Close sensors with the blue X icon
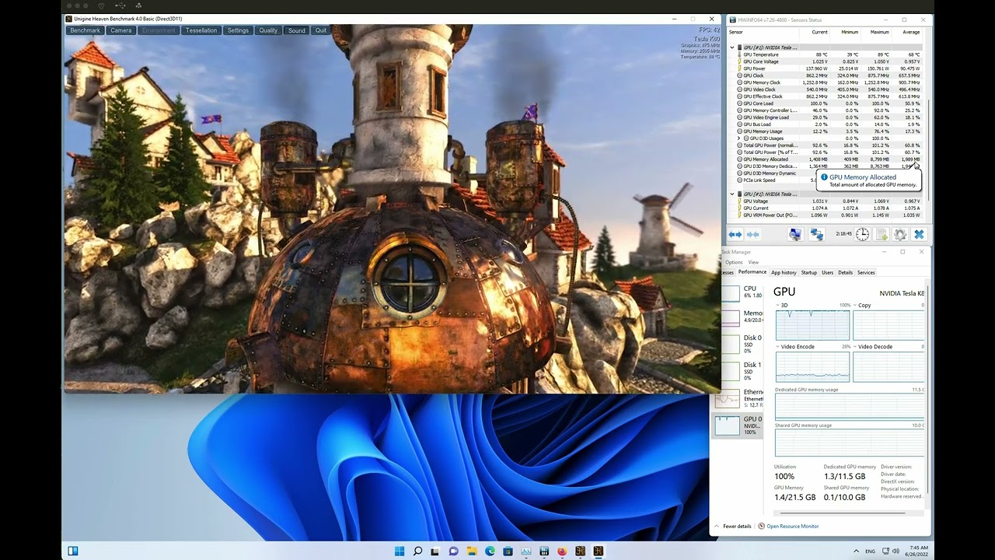Image resolution: width=995 pixels, height=560 pixels. (x=919, y=234)
